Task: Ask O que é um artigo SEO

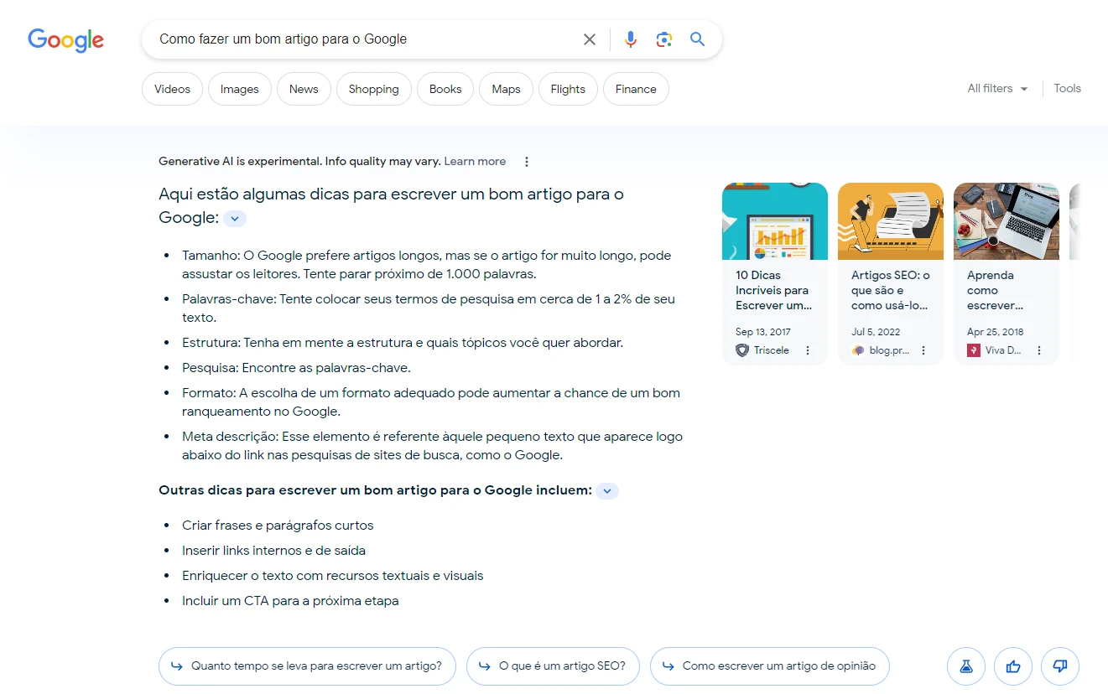Action: (x=553, y=666)
